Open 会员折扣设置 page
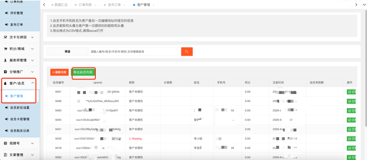The height and width of the screenshot is (160, 367). coord(20,108)
